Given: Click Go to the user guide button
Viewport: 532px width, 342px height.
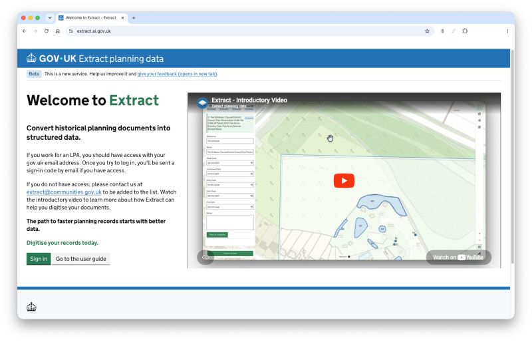Looking at the screenshot, I should [80, 259].
